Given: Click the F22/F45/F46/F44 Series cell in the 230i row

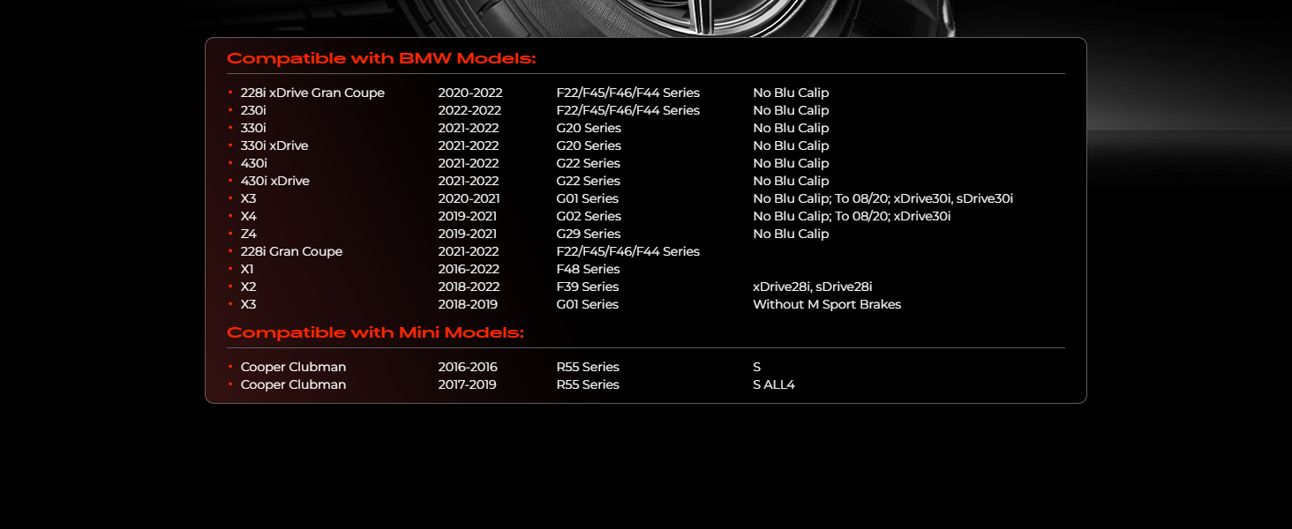Looking at the screenshot, I should [628, 110].
